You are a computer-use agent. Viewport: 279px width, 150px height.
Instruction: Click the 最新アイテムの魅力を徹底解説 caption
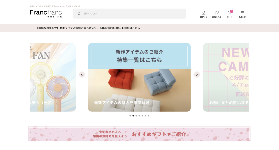point(122,103)
